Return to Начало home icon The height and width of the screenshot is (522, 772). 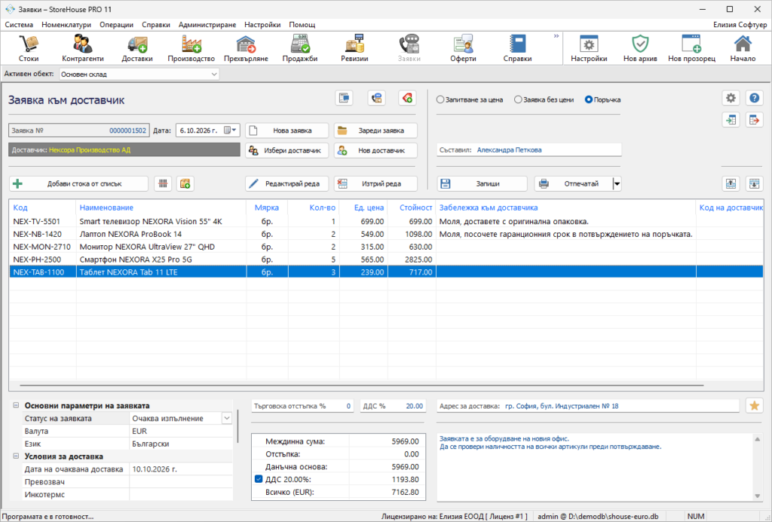743,48
